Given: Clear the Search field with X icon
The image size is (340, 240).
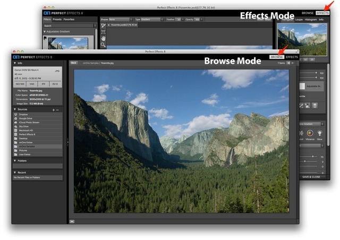Looking at the screenshot, I should pos(95,25).
